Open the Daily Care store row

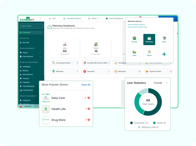point(66,98)
